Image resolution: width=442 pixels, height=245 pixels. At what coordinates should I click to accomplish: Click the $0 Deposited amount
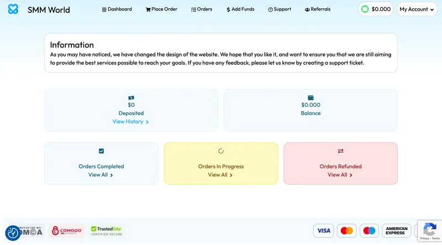coord(131,105)
